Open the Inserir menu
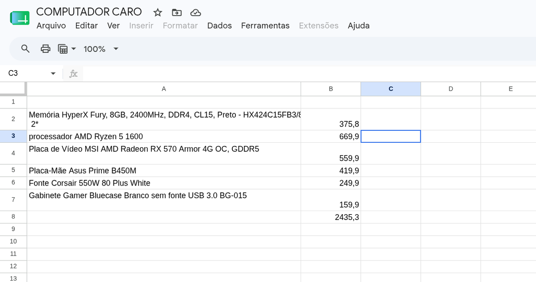This screenshot has width=536, height=282. (141, 25)
